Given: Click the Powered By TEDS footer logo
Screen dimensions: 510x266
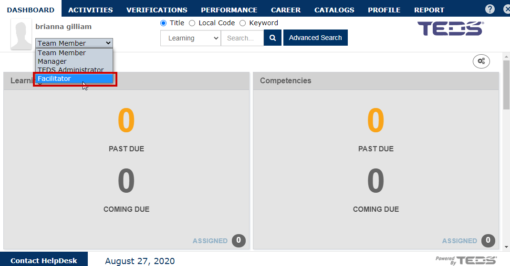Looking at the screenshot, I should click(466, 260).
